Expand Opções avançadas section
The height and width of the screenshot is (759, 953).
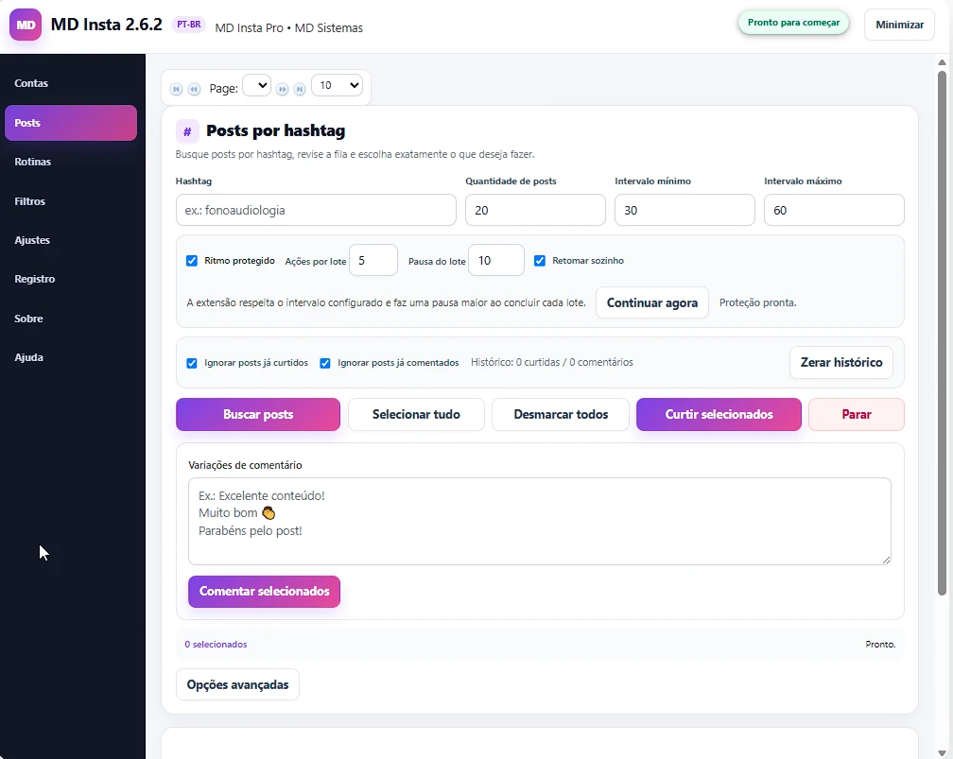pos(237,685)
